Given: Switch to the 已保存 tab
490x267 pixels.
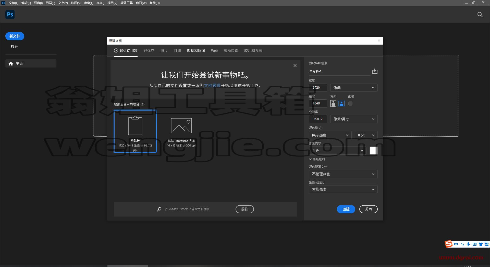Looking at the screenshot, I should coord(149,51).
